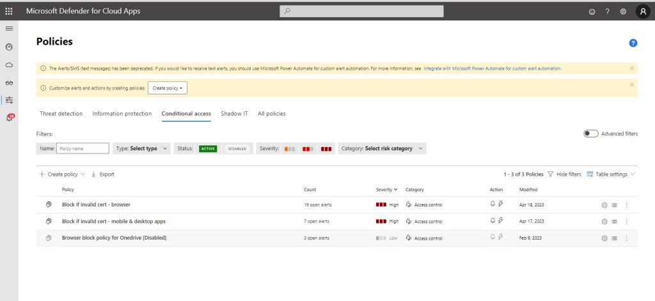The width and height of the screenshot is (655, 301).
Task: Sort by the Severity column header
Action: pyautogui.click(x=386, y=190)
